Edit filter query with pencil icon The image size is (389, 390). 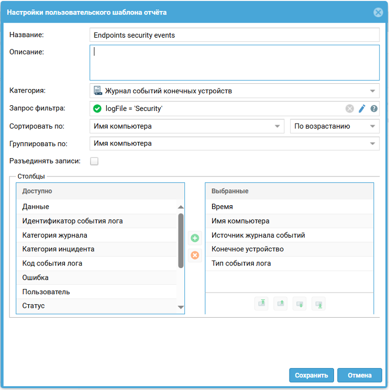362,109
